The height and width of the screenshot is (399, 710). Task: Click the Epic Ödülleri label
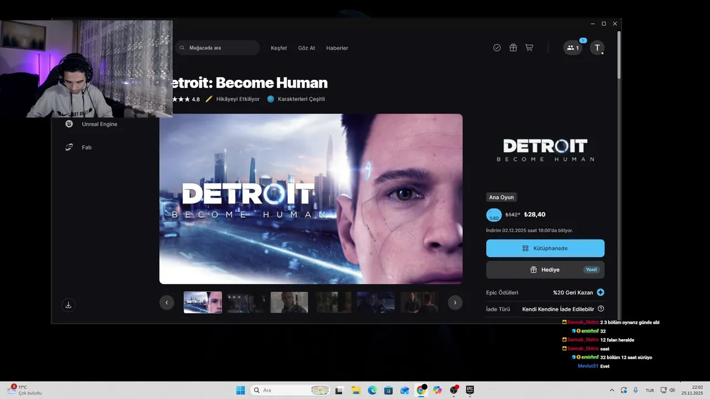pyautogui.click(x=502, y=293)
